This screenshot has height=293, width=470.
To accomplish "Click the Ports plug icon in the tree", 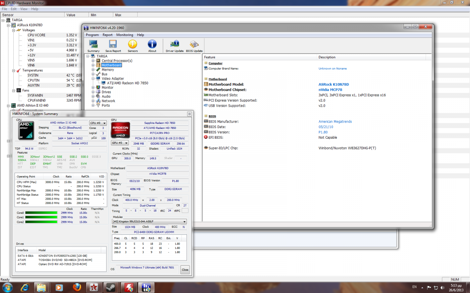I will tap(98, 105).
